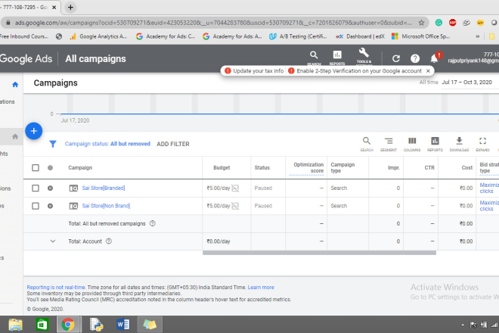The height and width of the screenshot is (333, 499).
Task: Click the Grammarly extension icon
Action: 439,23
